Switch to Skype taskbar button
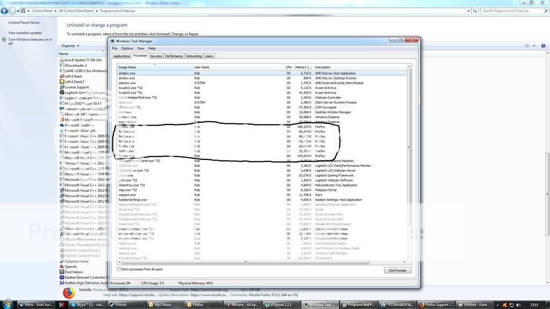 (88, 305)
